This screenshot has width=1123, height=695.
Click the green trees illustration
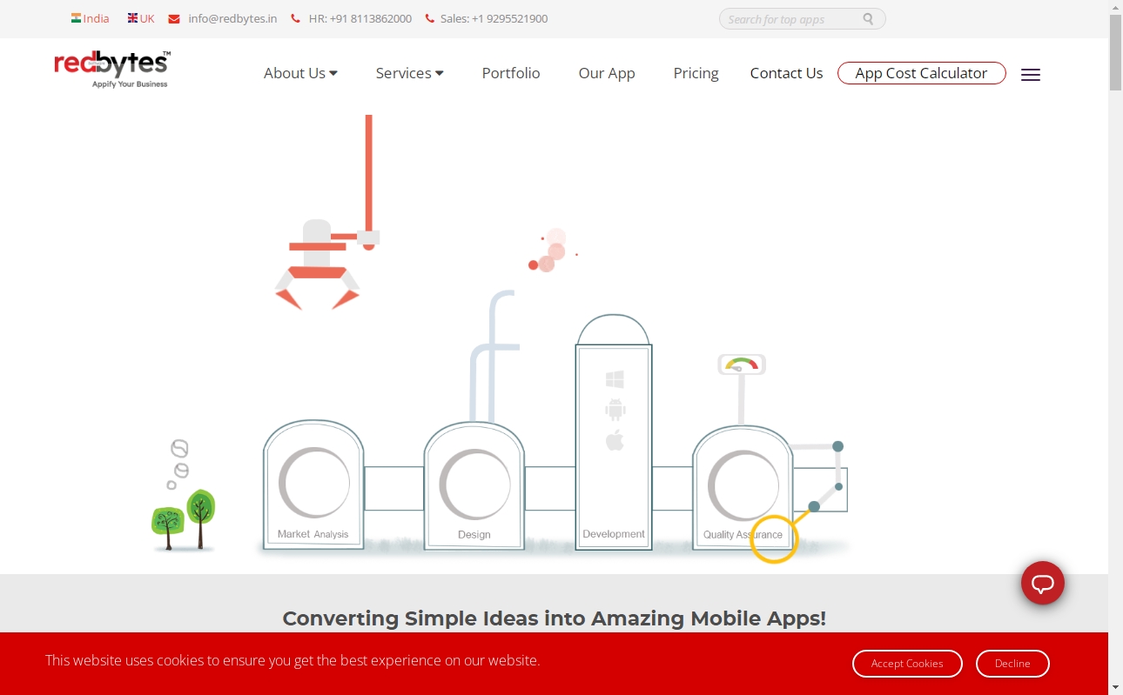(184, 519)
